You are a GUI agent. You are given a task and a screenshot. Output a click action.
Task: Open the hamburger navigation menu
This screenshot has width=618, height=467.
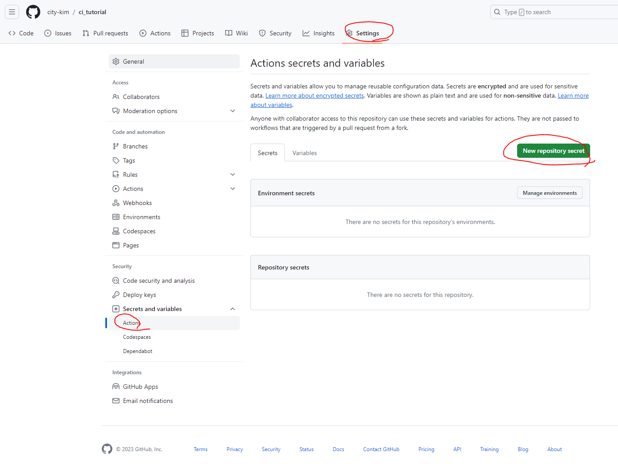pyautogui.click(x=12, y=12)
